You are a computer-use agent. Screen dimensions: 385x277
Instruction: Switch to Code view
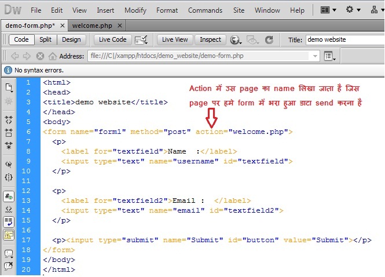coord(21,39)
